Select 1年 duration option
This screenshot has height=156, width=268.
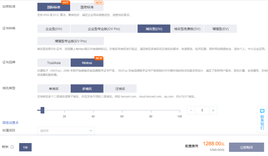(26, 147)
